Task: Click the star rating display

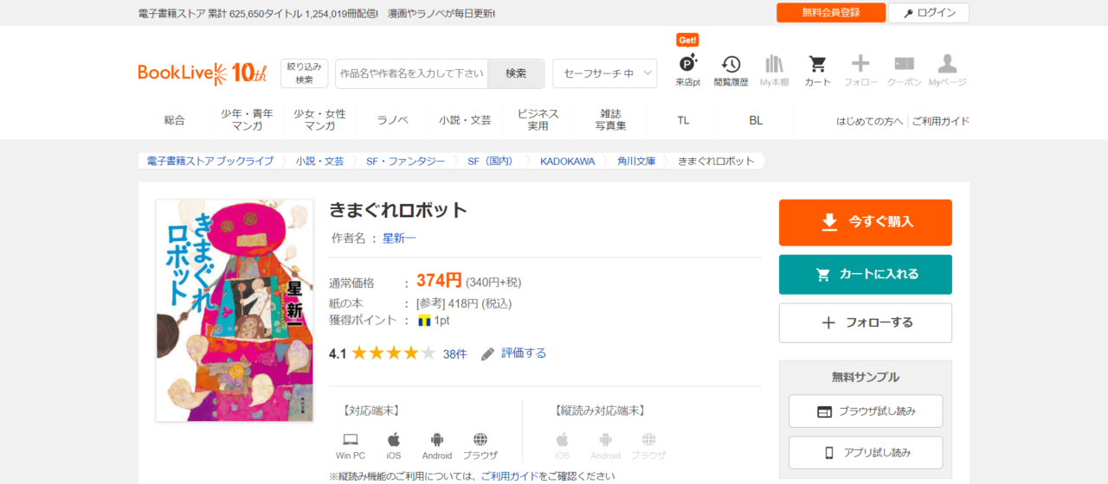Action: click(393, 353)
